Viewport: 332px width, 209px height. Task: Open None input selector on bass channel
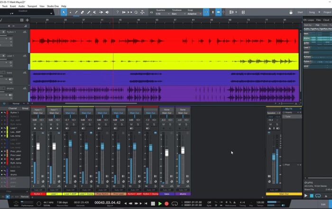tap(167, 110)
